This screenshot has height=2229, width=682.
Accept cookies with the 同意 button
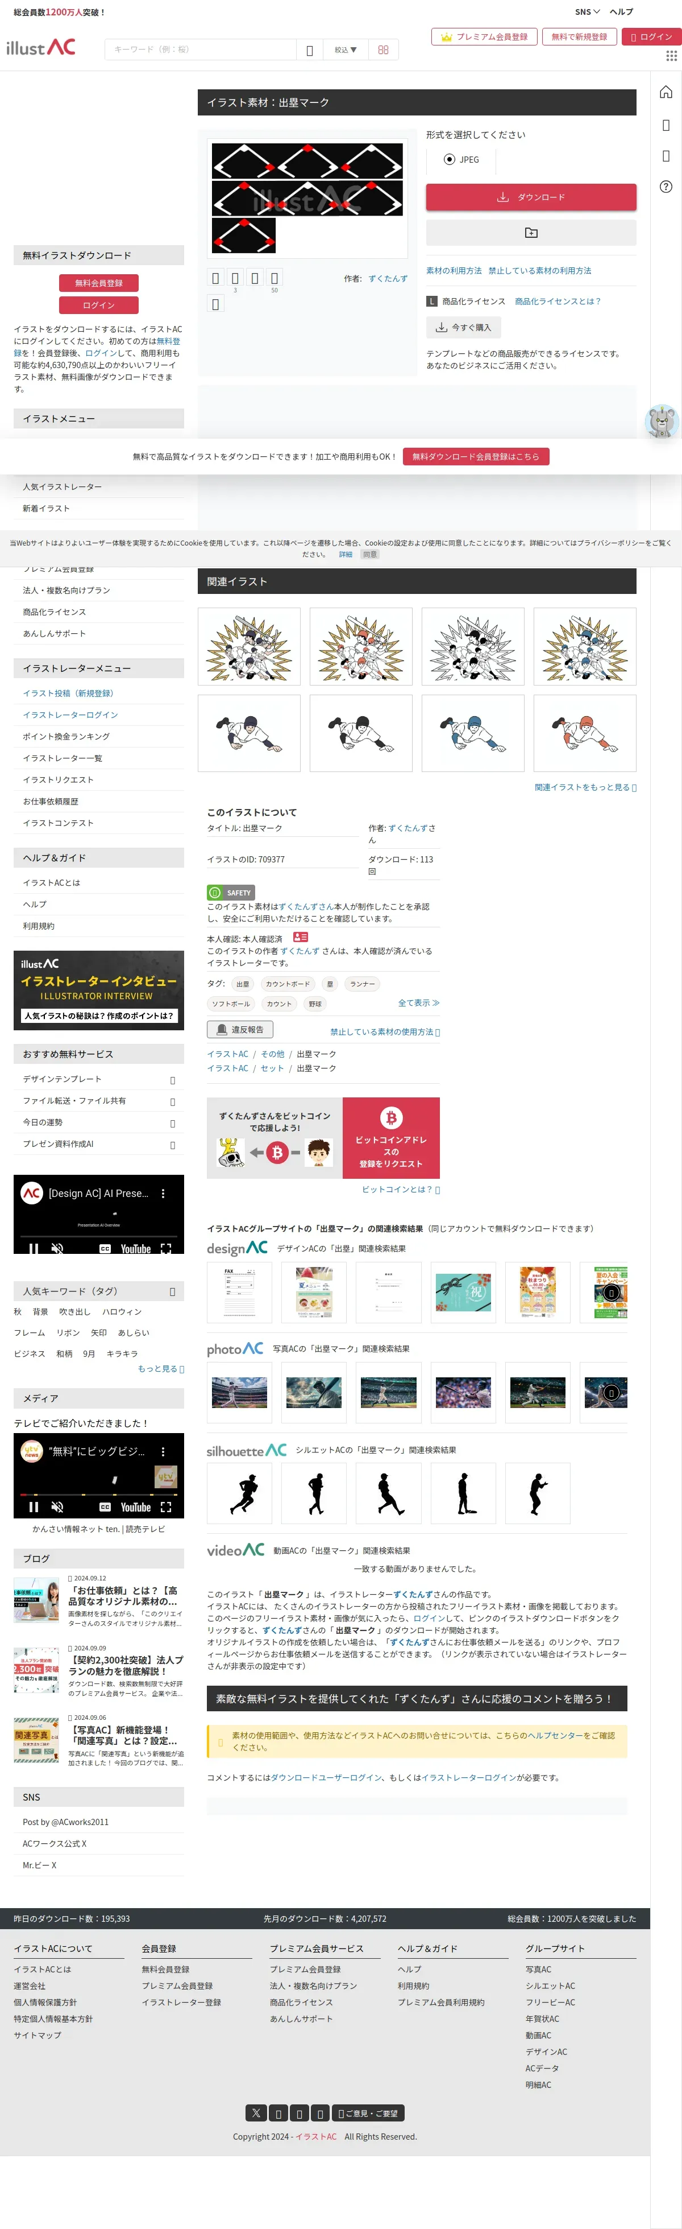coord(370,555)
